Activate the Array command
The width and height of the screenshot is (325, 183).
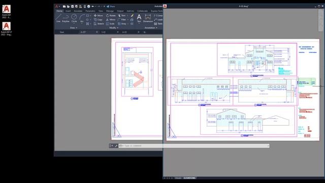coord(122,24)
